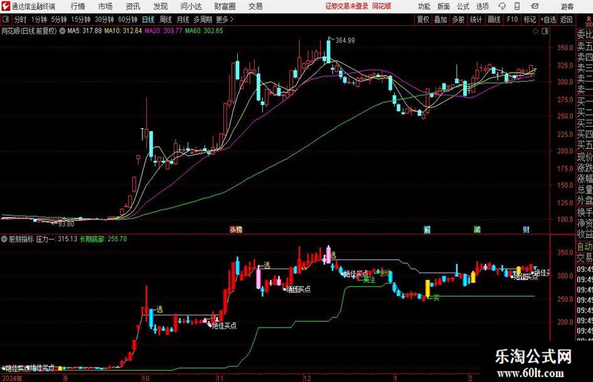Open the 市场 menu
593x382 pixels.
click(105, 6)
